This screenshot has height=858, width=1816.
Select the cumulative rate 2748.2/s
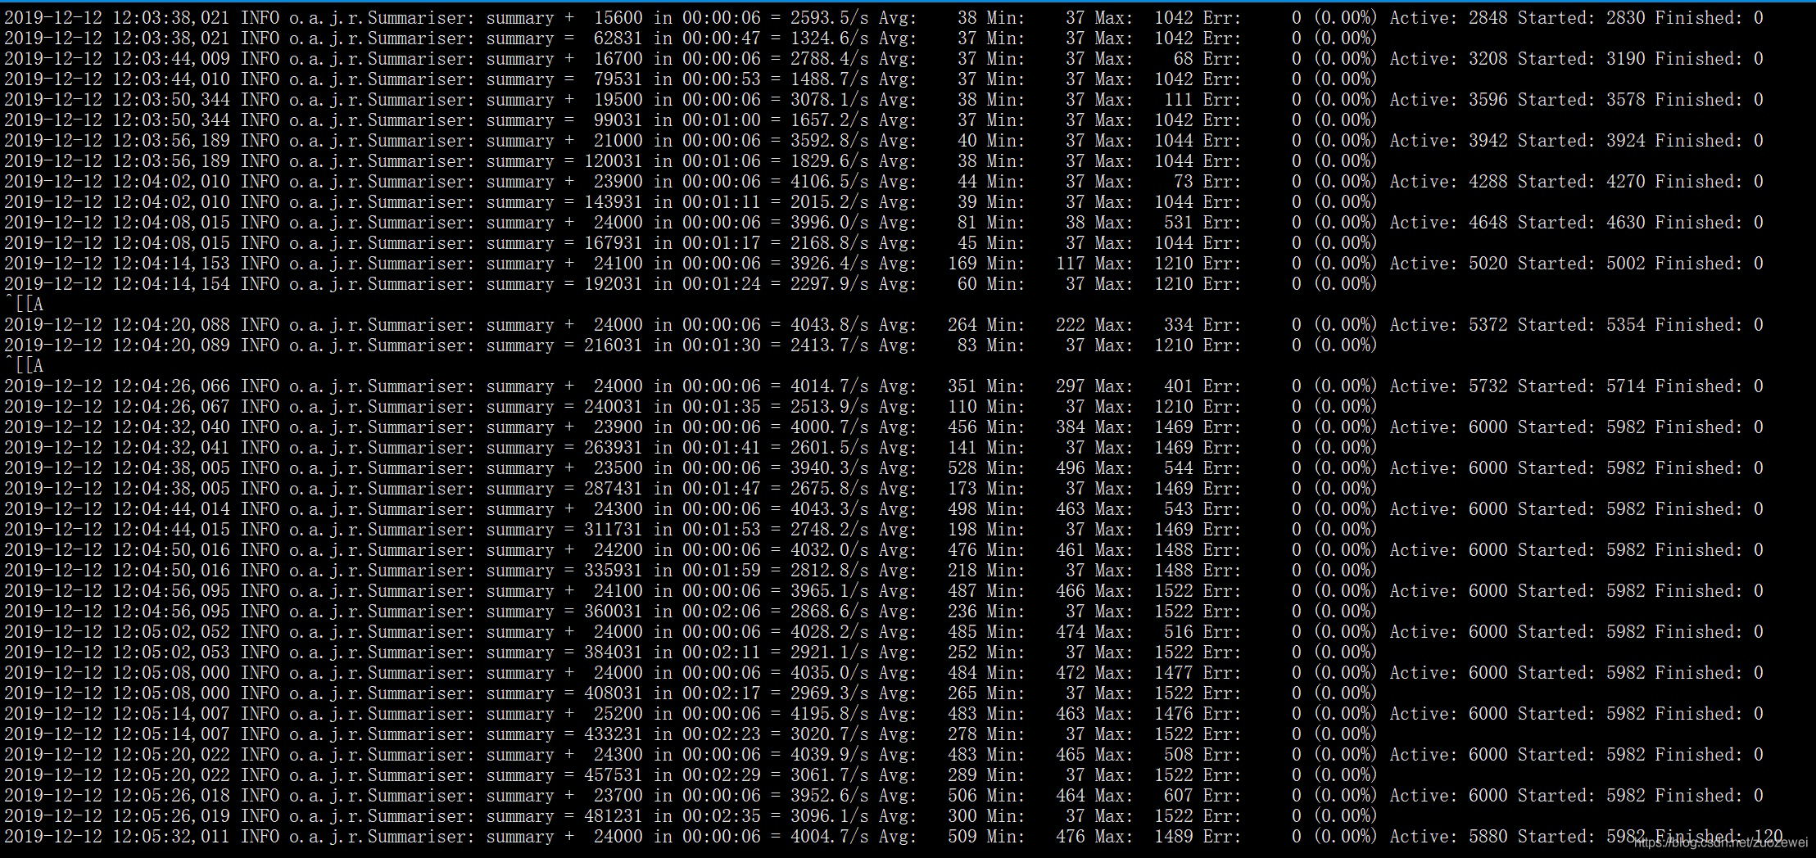tap(829, 530)
